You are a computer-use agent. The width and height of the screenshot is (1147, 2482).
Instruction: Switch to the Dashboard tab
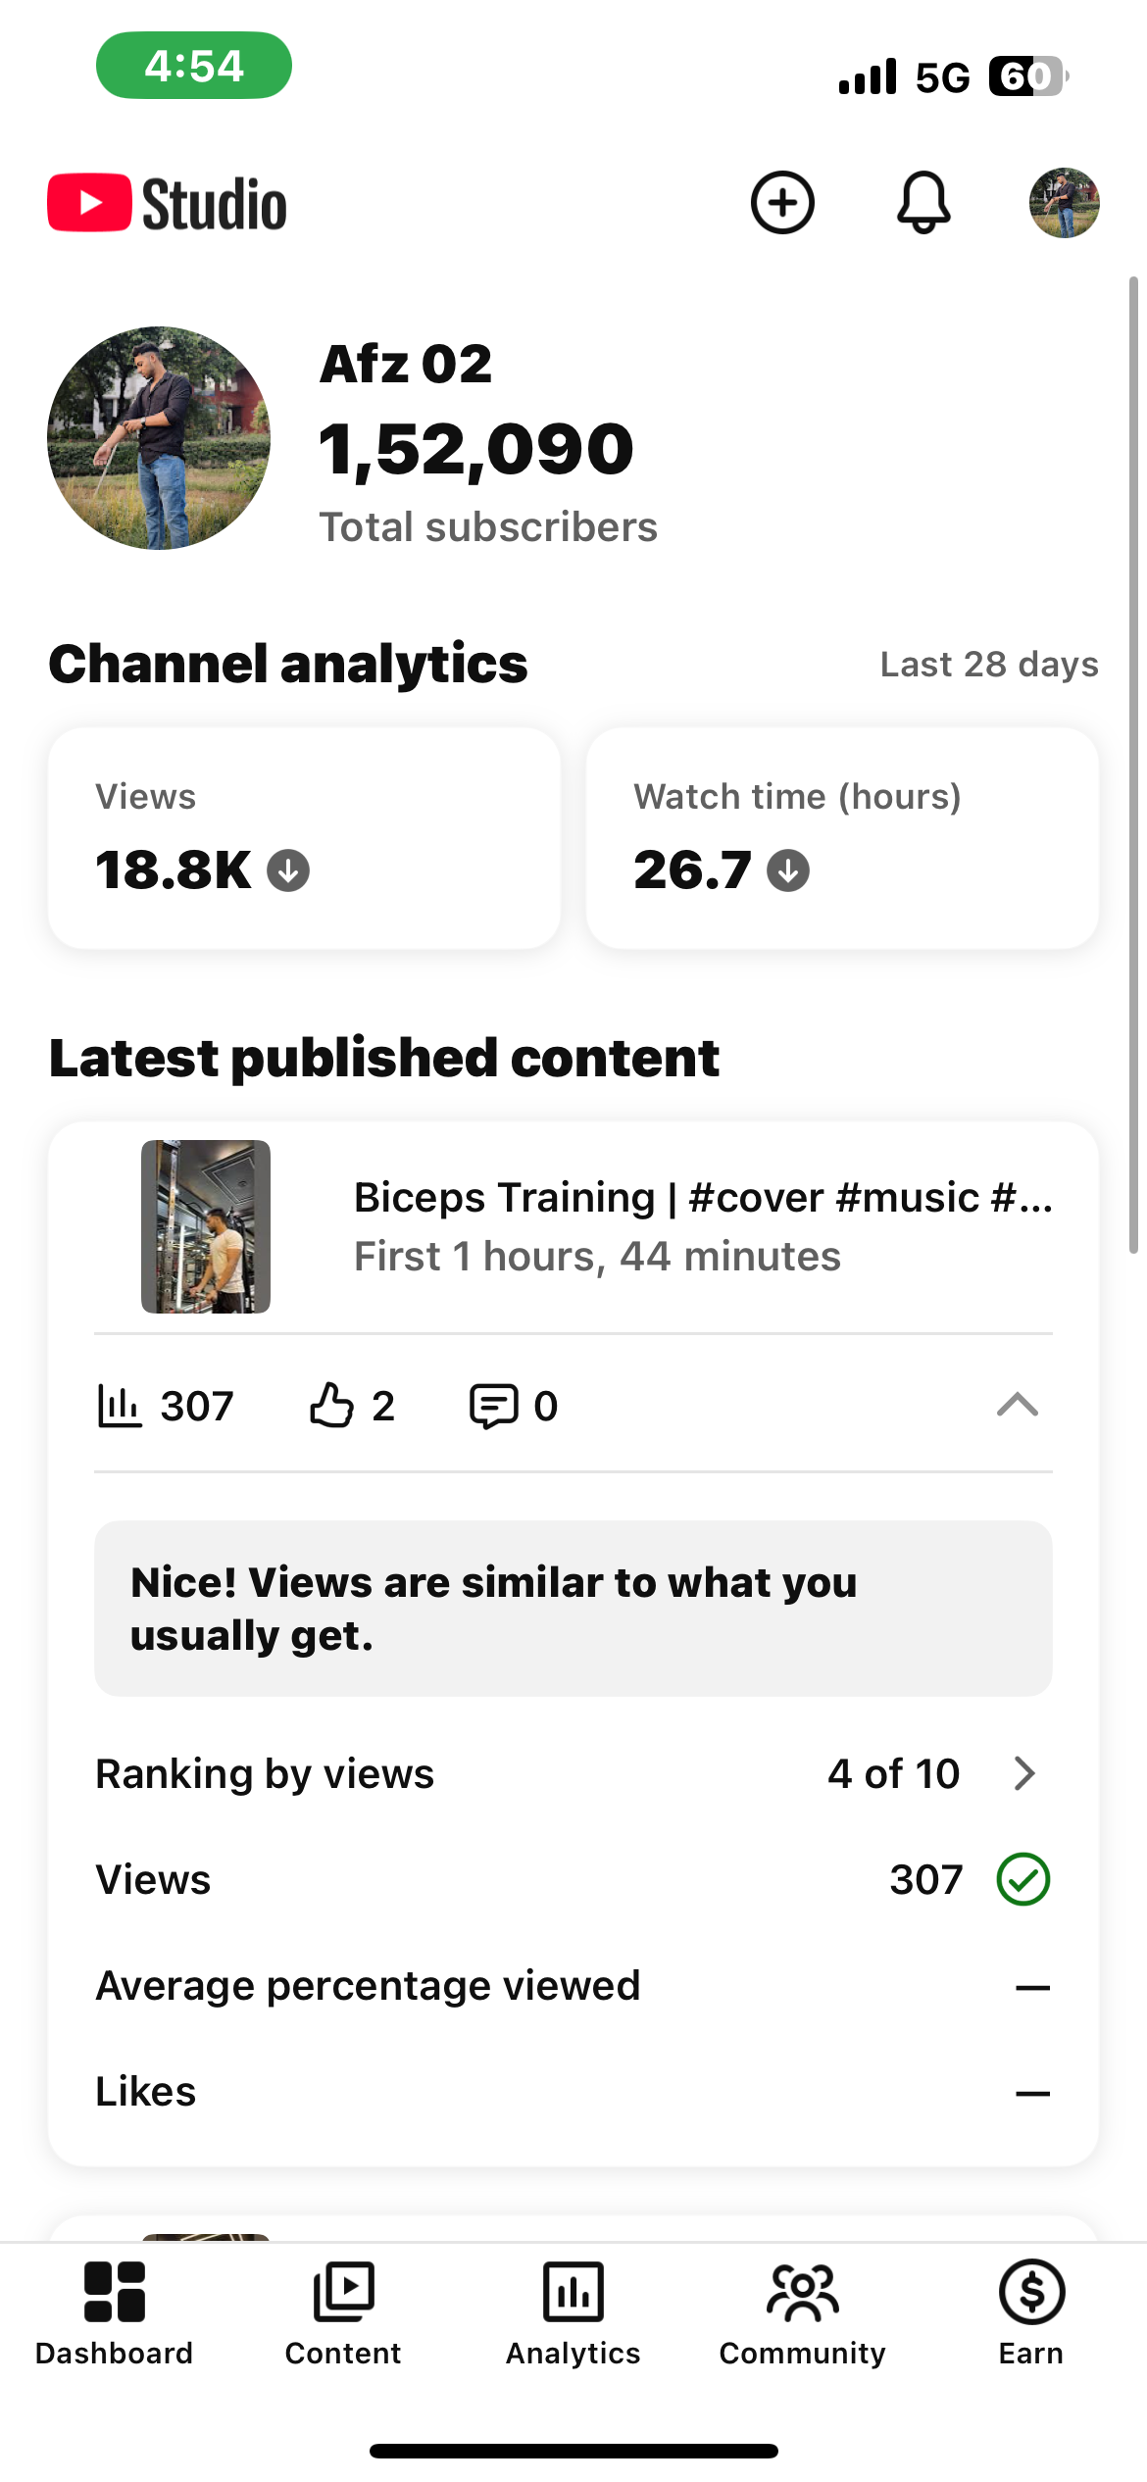(114, 2309)
